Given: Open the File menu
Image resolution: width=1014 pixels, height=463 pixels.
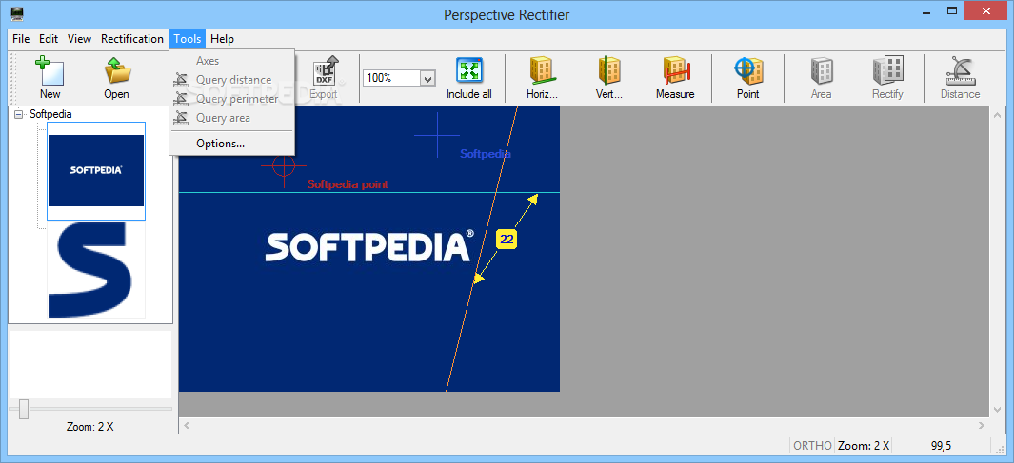Looking at the screenshot, I should tap(21, 39).
